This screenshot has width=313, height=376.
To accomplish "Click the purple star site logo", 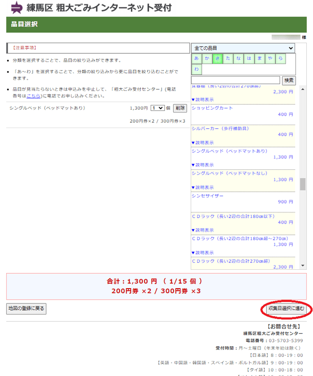I will [17, 8].
